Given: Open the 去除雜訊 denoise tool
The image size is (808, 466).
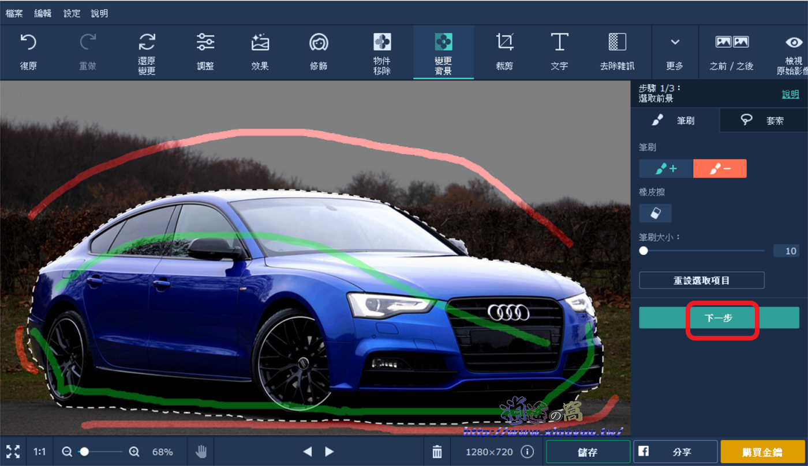Looking at the screenshot, I should pyautogui.click(x=617, y=52).
